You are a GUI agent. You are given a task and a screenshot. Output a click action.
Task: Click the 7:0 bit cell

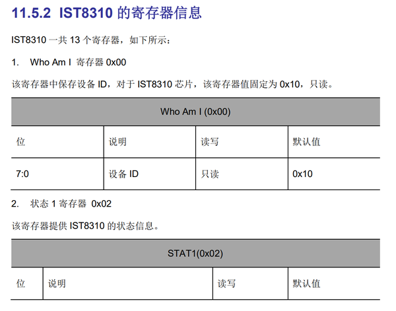[x=22, y=174]
